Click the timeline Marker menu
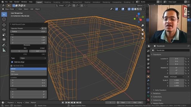 33,103
